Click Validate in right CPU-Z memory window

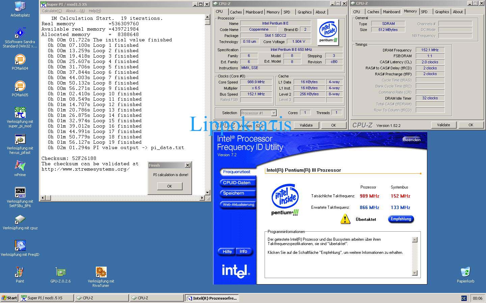coord(443,125)
